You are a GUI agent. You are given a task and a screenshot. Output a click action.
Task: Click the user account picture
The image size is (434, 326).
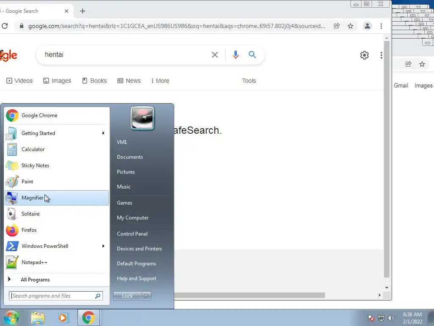(x=142, y=118)
